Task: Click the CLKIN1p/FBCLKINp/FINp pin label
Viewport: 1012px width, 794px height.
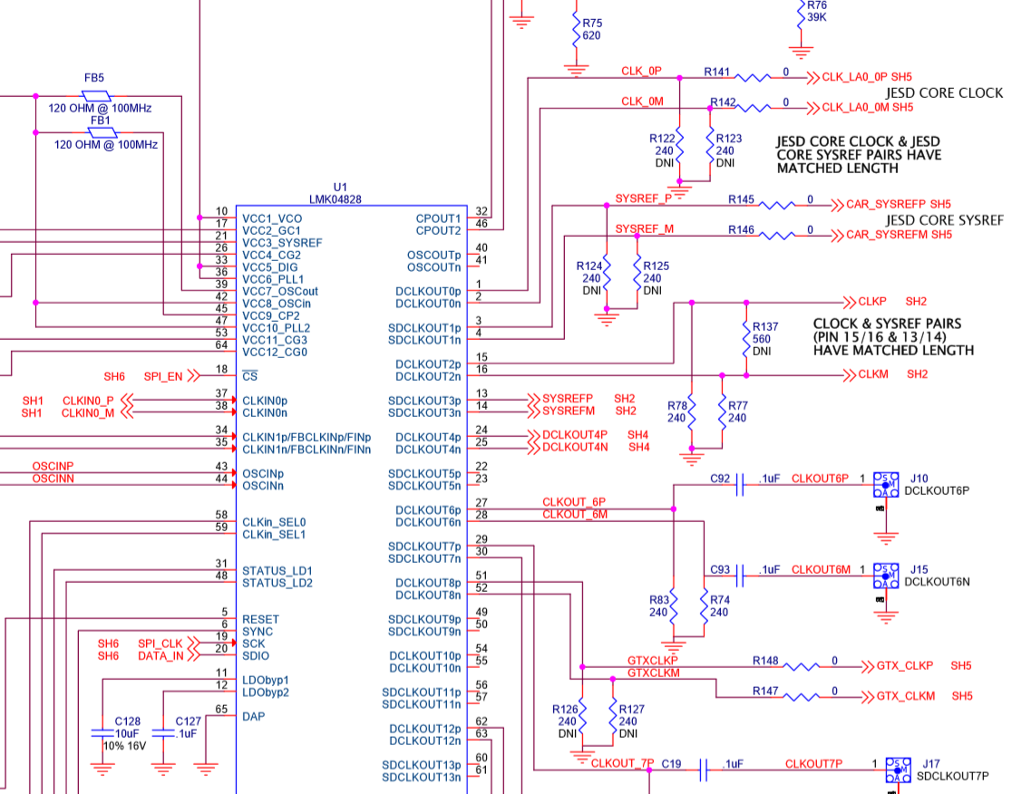Action: pyautogui.click(x=307, y=437)
